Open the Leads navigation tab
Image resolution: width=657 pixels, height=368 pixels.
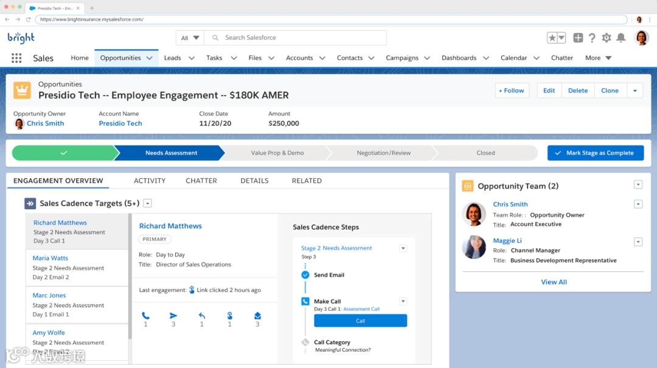tap(172, 58)
